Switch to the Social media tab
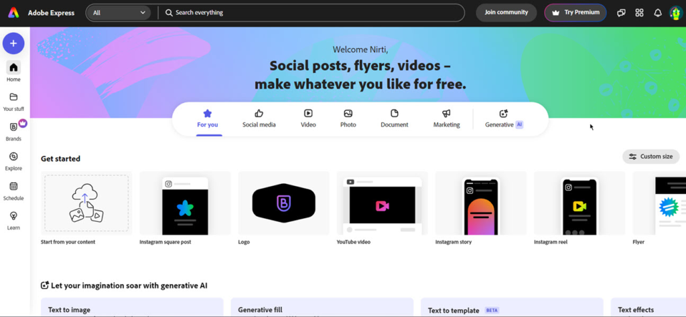 click(x=259, y=119)
